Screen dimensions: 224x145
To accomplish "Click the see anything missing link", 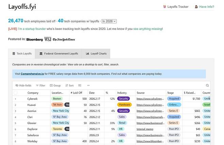I will pyautogui.click(x=148, y=29).
